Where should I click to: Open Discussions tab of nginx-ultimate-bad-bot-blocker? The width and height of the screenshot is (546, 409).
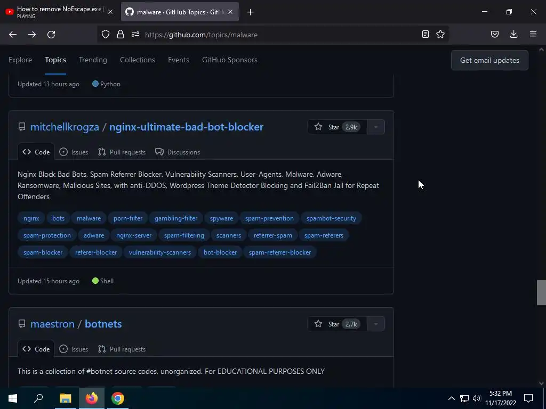(178, 152)
